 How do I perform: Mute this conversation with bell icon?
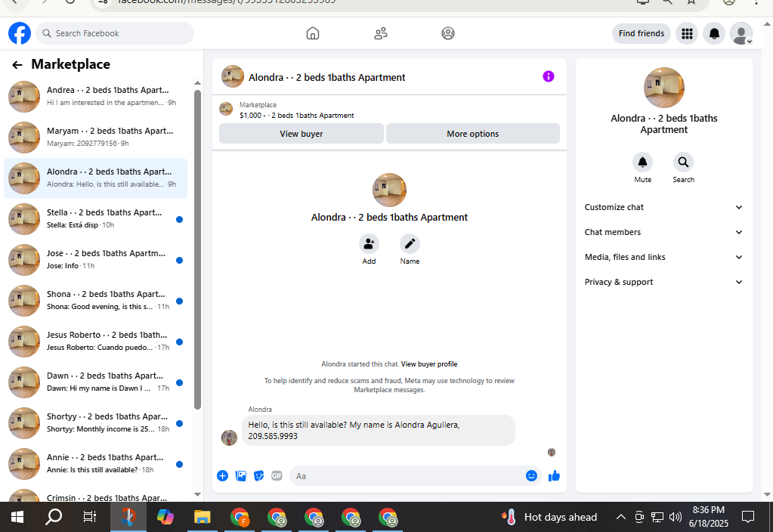tap(642, 162)
